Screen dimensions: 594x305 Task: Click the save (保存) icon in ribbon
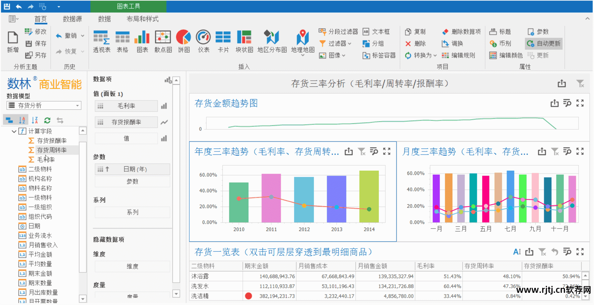[x=36, y=43]
